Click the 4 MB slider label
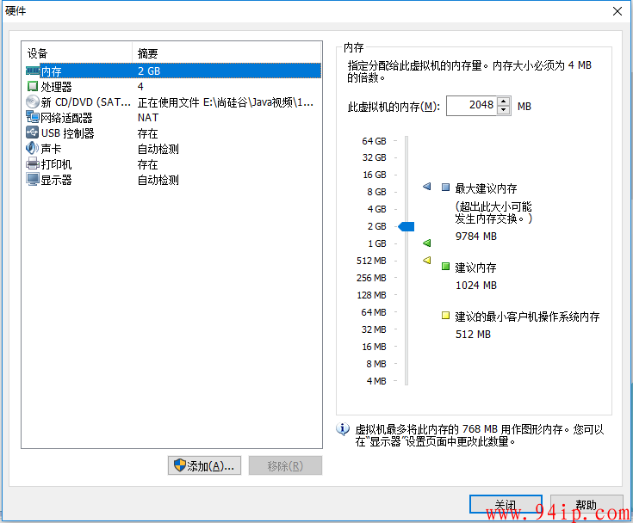The width and height of the screenshot is (633, 523). point(375,381)
